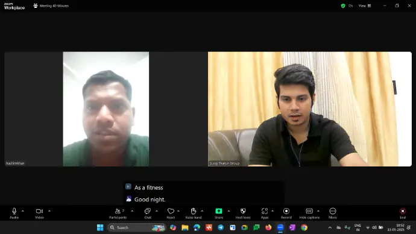Mute the microphone Audio button
The image size is (416, 234).
pyautogui.click(x=14, y=213)
